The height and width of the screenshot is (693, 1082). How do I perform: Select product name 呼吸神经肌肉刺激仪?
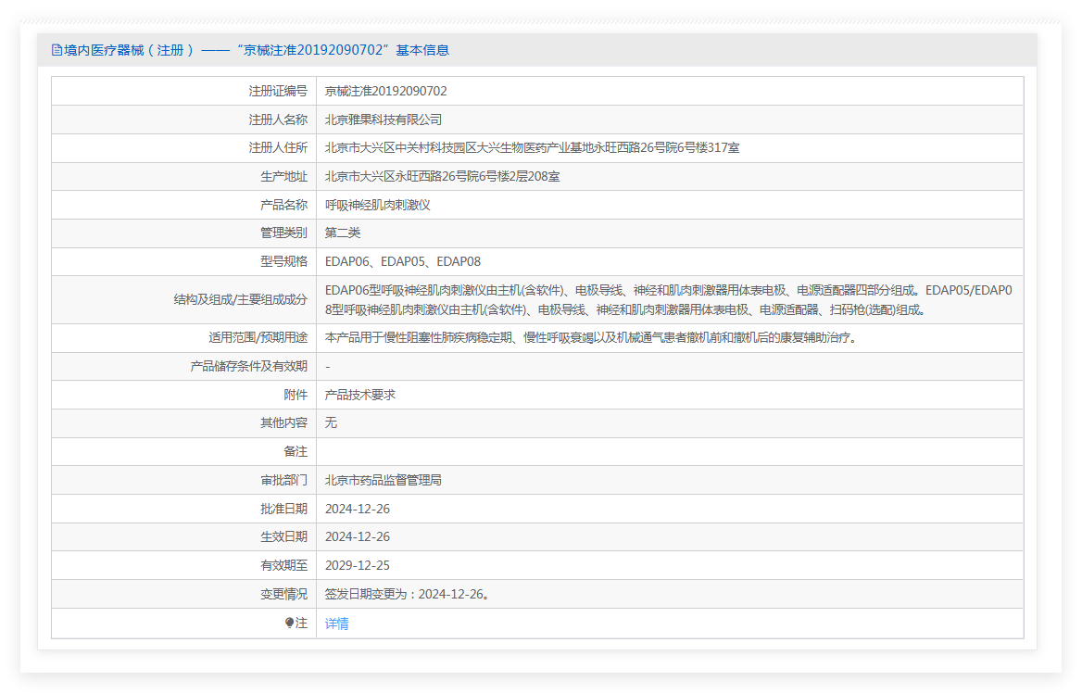tap(377, 205)
